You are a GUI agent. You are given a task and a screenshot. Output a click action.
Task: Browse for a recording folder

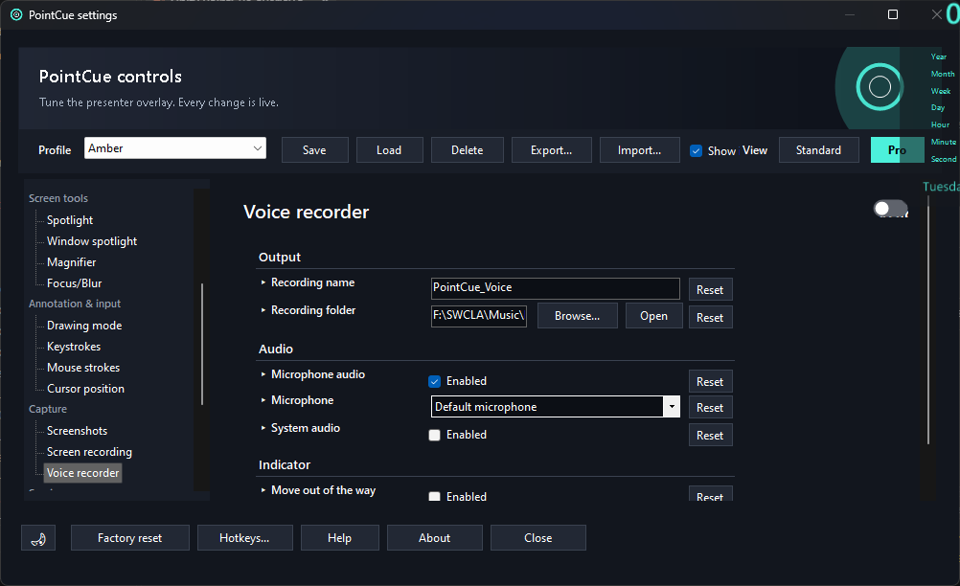pos(578,316)
